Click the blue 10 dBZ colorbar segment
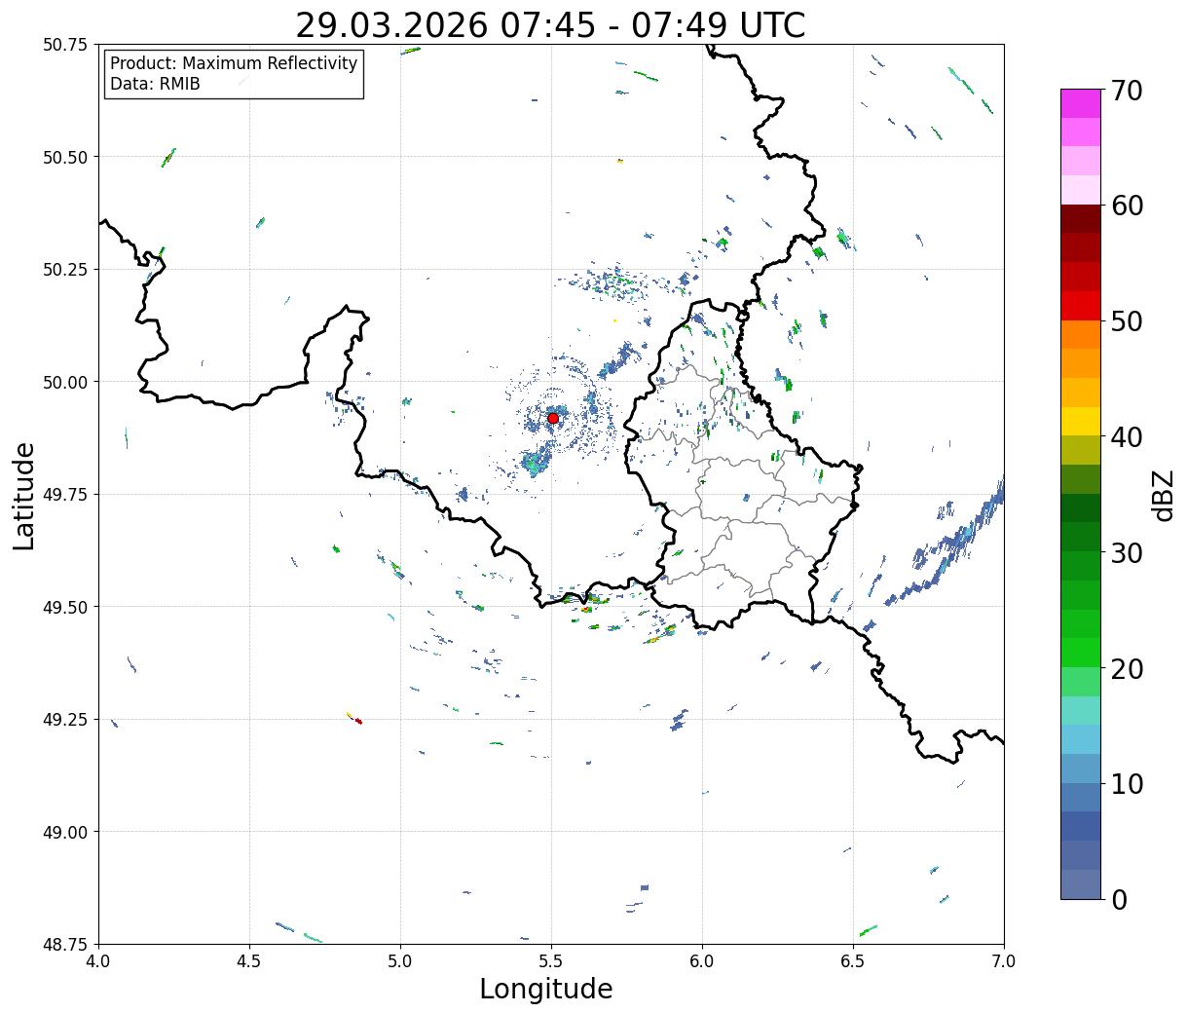The height and width of the screenshot is (1013, 1187). point(1081,769)
